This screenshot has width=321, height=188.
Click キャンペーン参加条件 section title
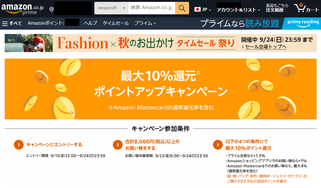(x=161, y=128)
